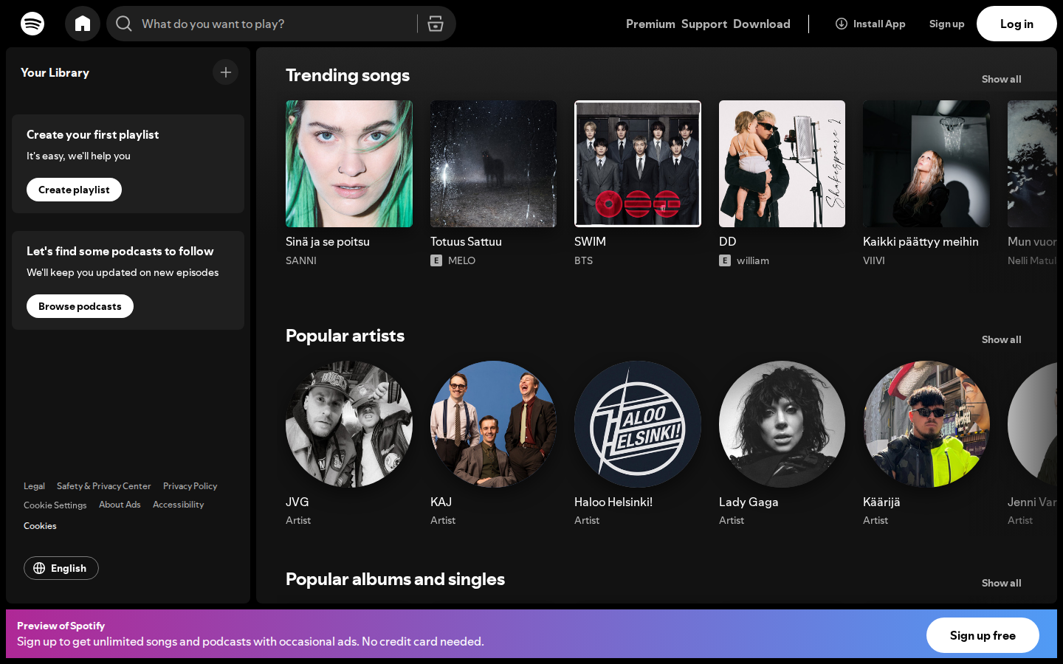Go to Home via house icon
Viewport: 1063px width, 664px height.
click(83, 24)
